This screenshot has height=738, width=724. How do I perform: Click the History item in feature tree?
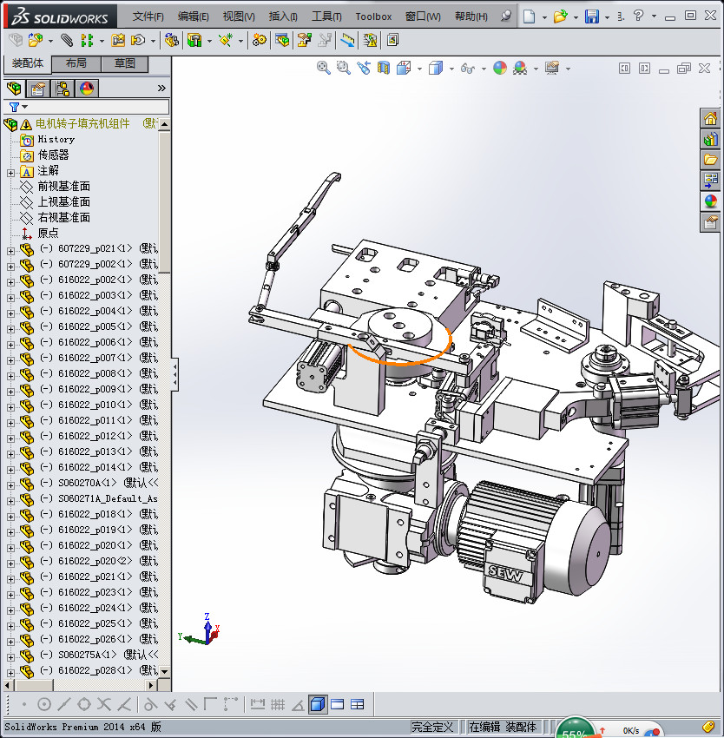[56, 139]
